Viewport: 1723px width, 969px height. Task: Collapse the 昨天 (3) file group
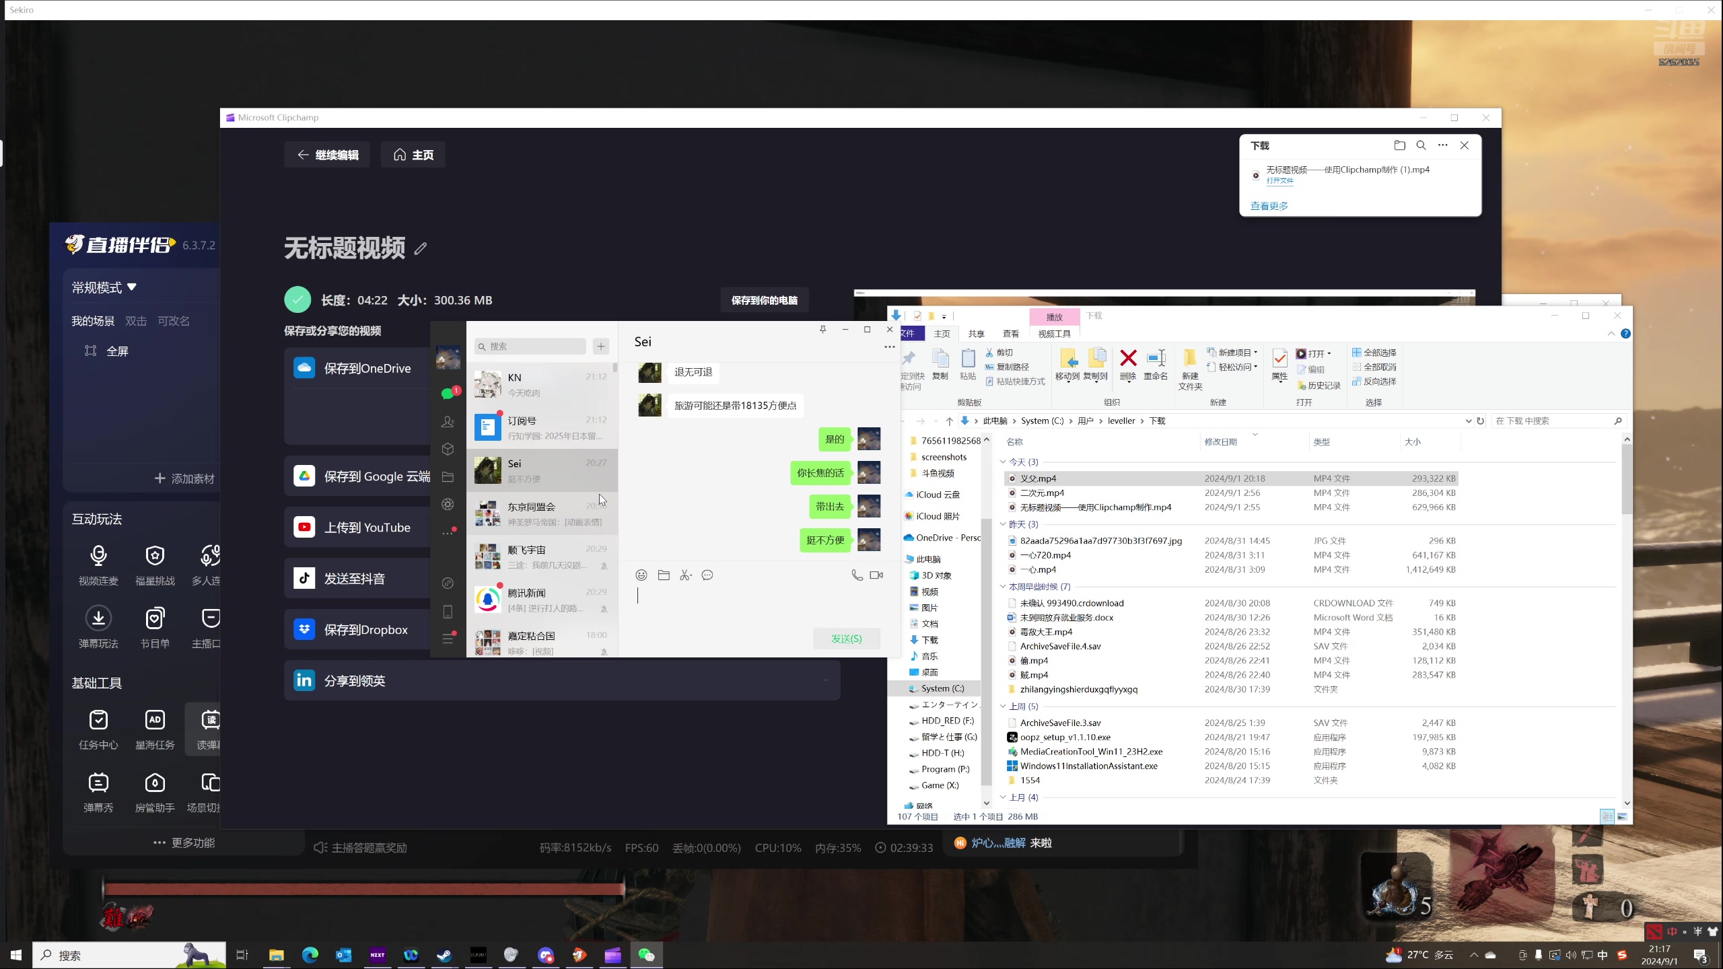pos(1003,524)
